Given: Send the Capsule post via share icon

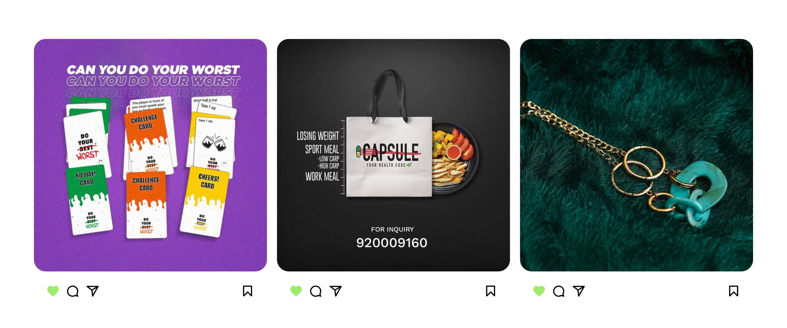Looking at the screenshot, I should (x=335, y=291).
